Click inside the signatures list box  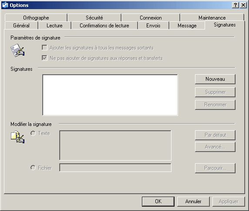[x=110, y=95]
